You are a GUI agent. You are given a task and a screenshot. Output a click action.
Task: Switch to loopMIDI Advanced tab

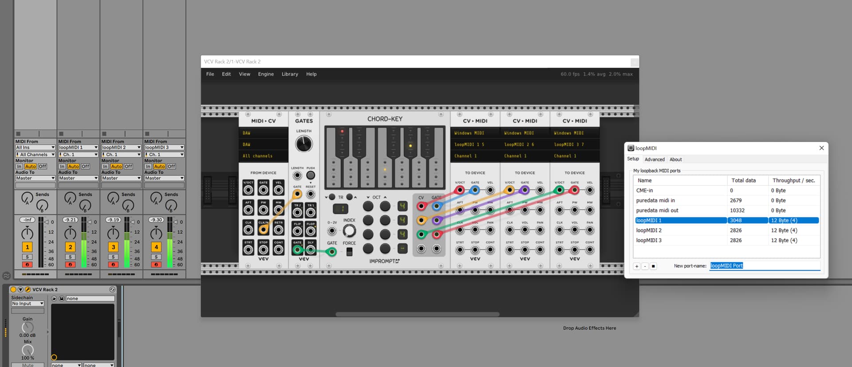[655, 159]
